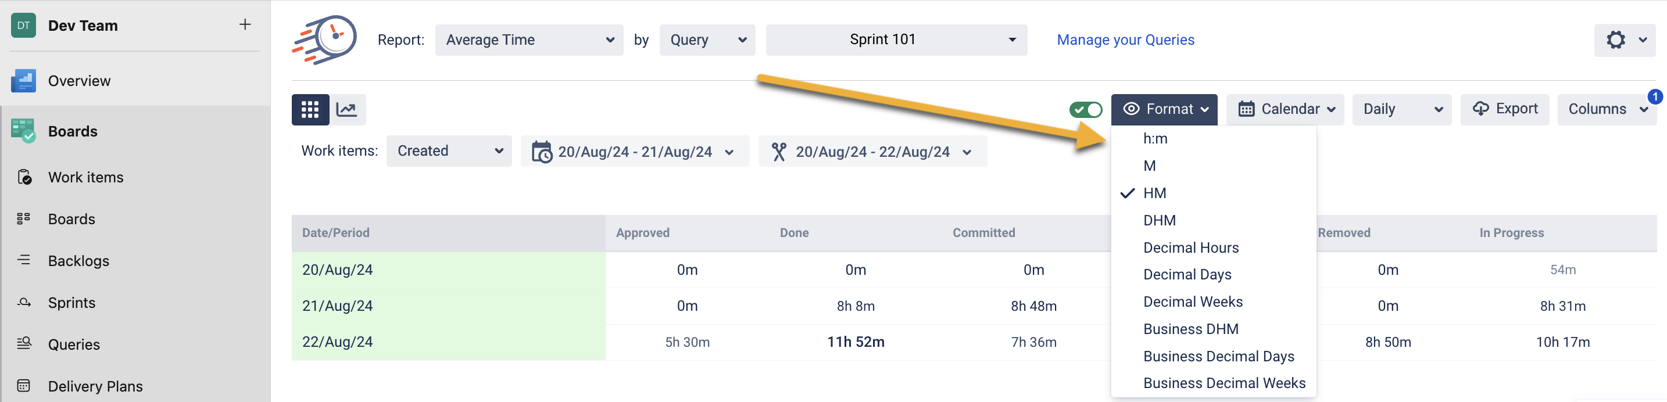Screen dimensions: 1667x402
Task: Expand the Daily period dropdown
Action: pos(1402,109)
